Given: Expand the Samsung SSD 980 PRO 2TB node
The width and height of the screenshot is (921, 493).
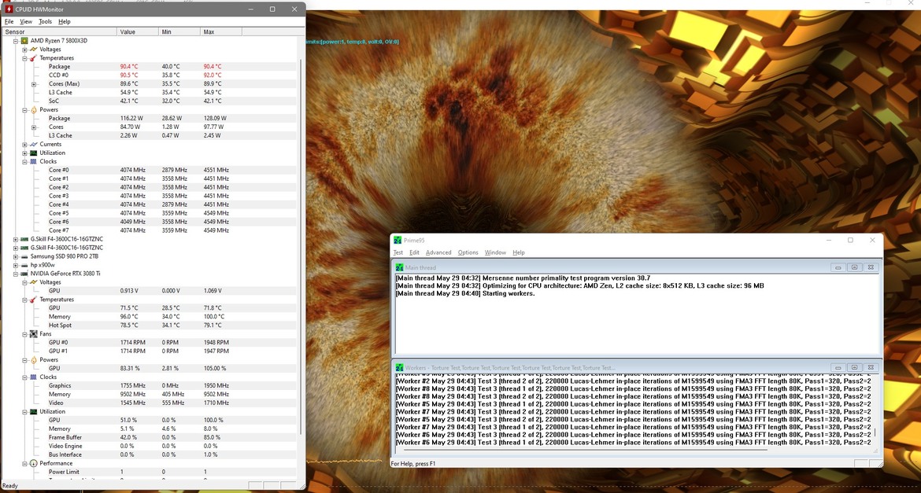Looking at the screenshot, I should (16, 256).
